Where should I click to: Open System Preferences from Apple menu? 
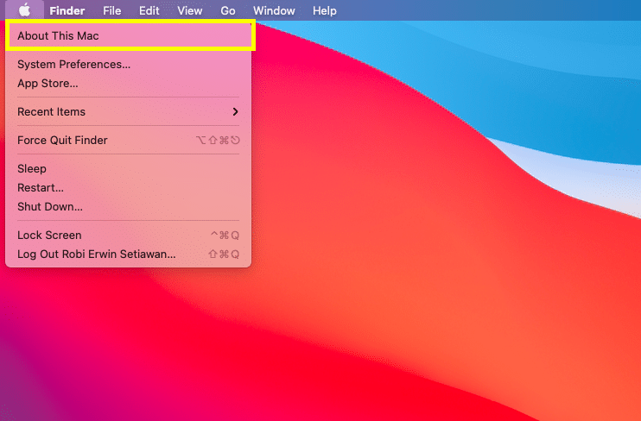click(129, 65)
